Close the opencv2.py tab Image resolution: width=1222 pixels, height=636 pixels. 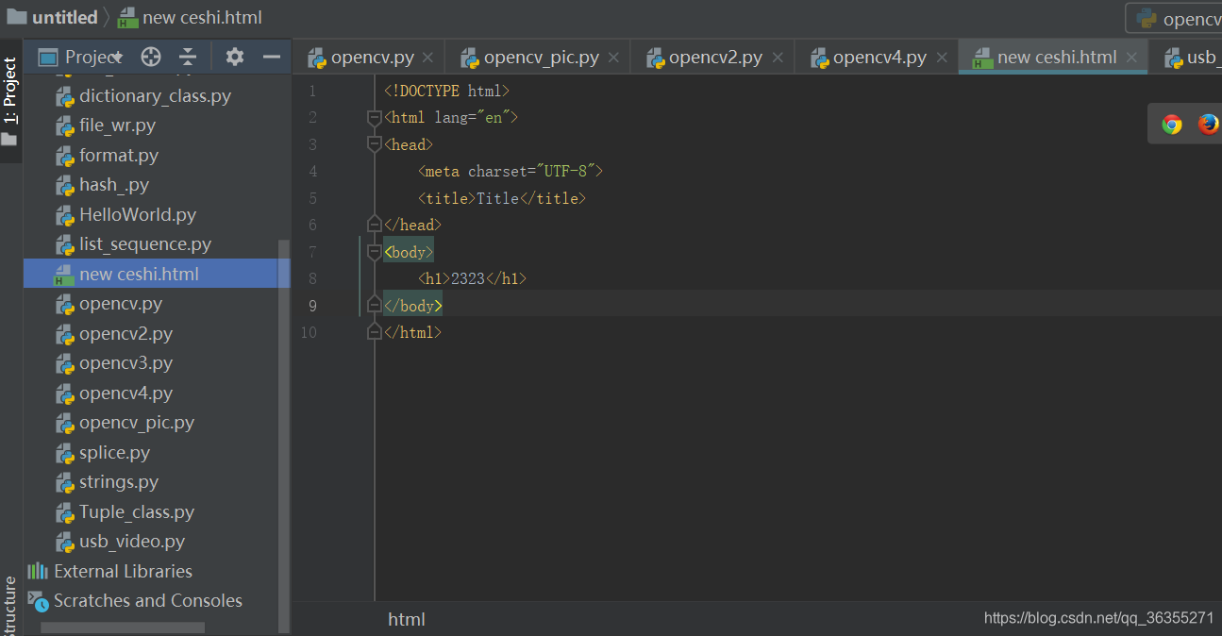coord(778,57)
